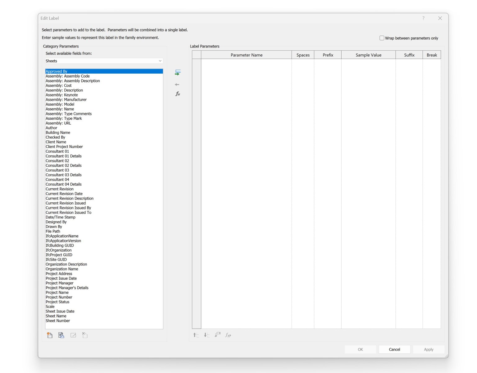The image size is (477, 373).
Task: Select the Author parameter in the list
Action: 51,128
